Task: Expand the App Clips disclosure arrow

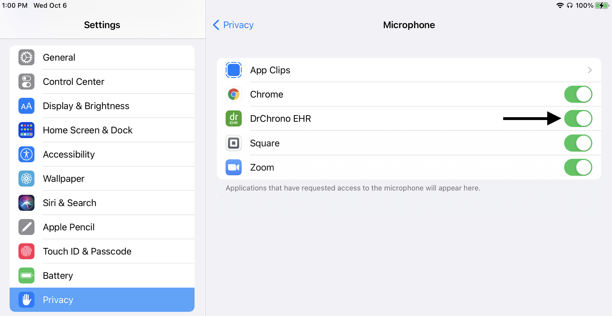Action: tap(590, 70)
